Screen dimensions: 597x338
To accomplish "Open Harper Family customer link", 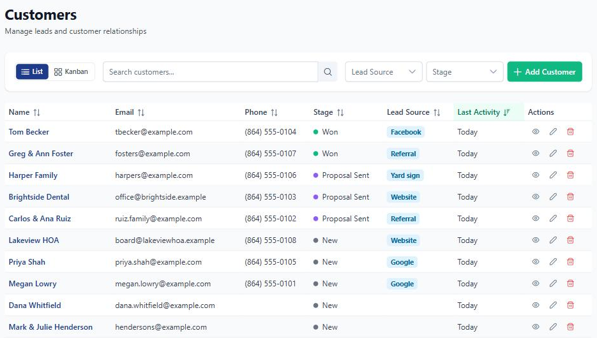I will coord(33,175).
